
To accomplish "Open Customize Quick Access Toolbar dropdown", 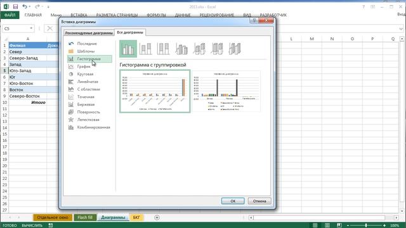I will [x=48, y=7].
